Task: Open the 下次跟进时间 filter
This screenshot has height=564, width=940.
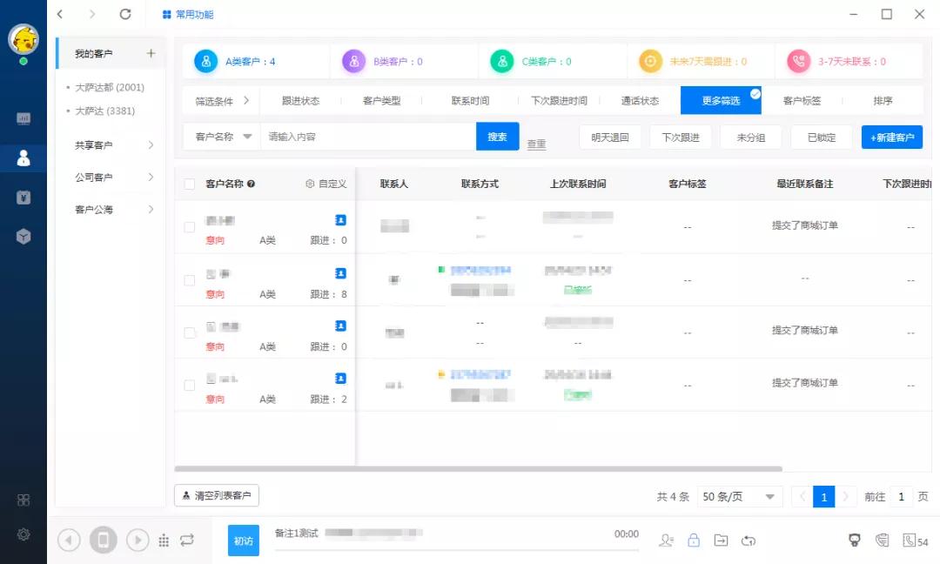Action: [559, 101]
